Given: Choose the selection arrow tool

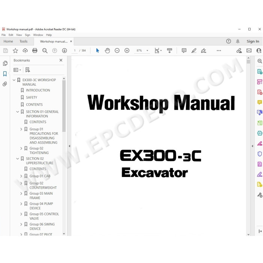Looking at the screenshot, I should pyautogui.click(x=97, y=50).
